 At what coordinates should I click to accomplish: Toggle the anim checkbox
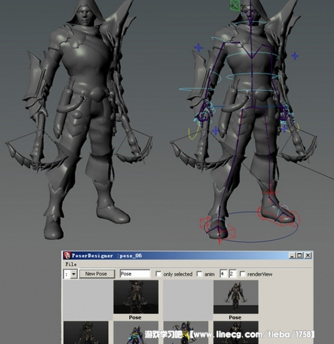click(199, 274)
